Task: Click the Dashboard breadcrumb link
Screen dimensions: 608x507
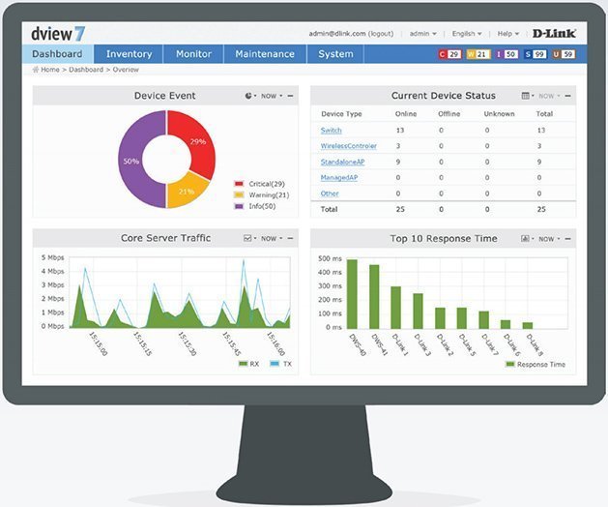Action: coord(86,70)
